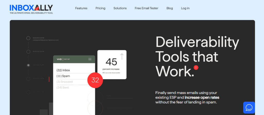Open the Solutions menu item
Screen dimensions: 264x115
120,8
